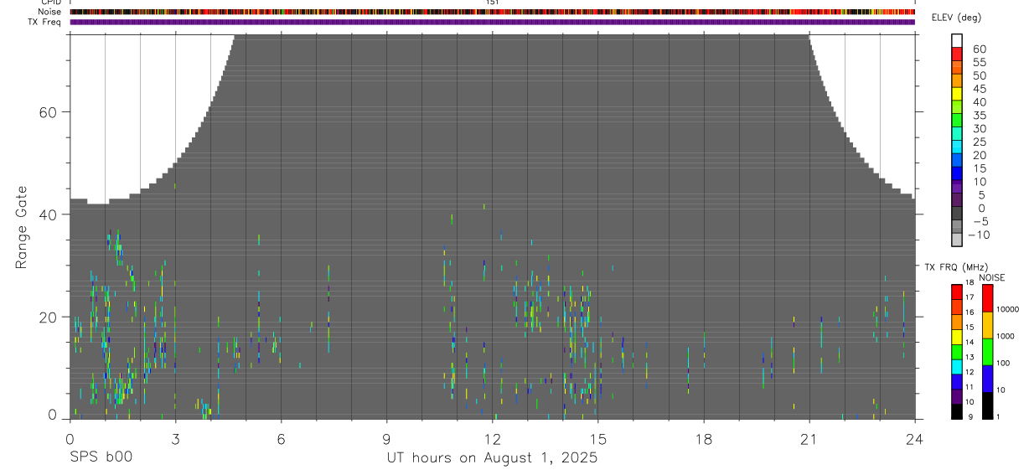Click the x-axis tick label '21'
Image resolution: width=1029 pixels, height=475 pixels.
809,438
